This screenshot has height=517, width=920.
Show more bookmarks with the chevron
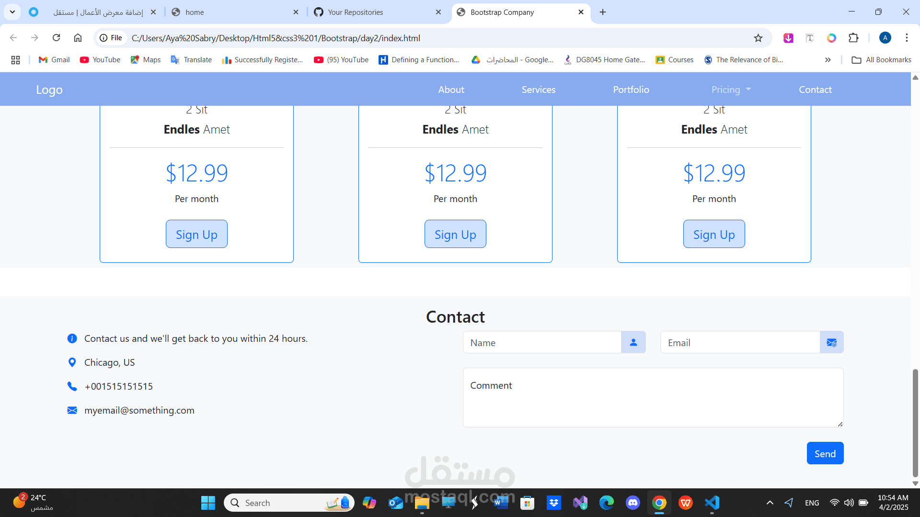click(828, 60)
